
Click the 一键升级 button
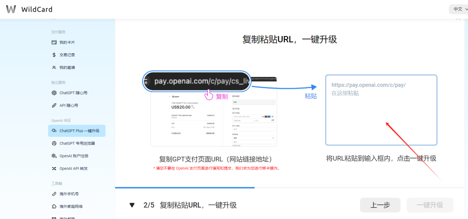pos(430,205)
